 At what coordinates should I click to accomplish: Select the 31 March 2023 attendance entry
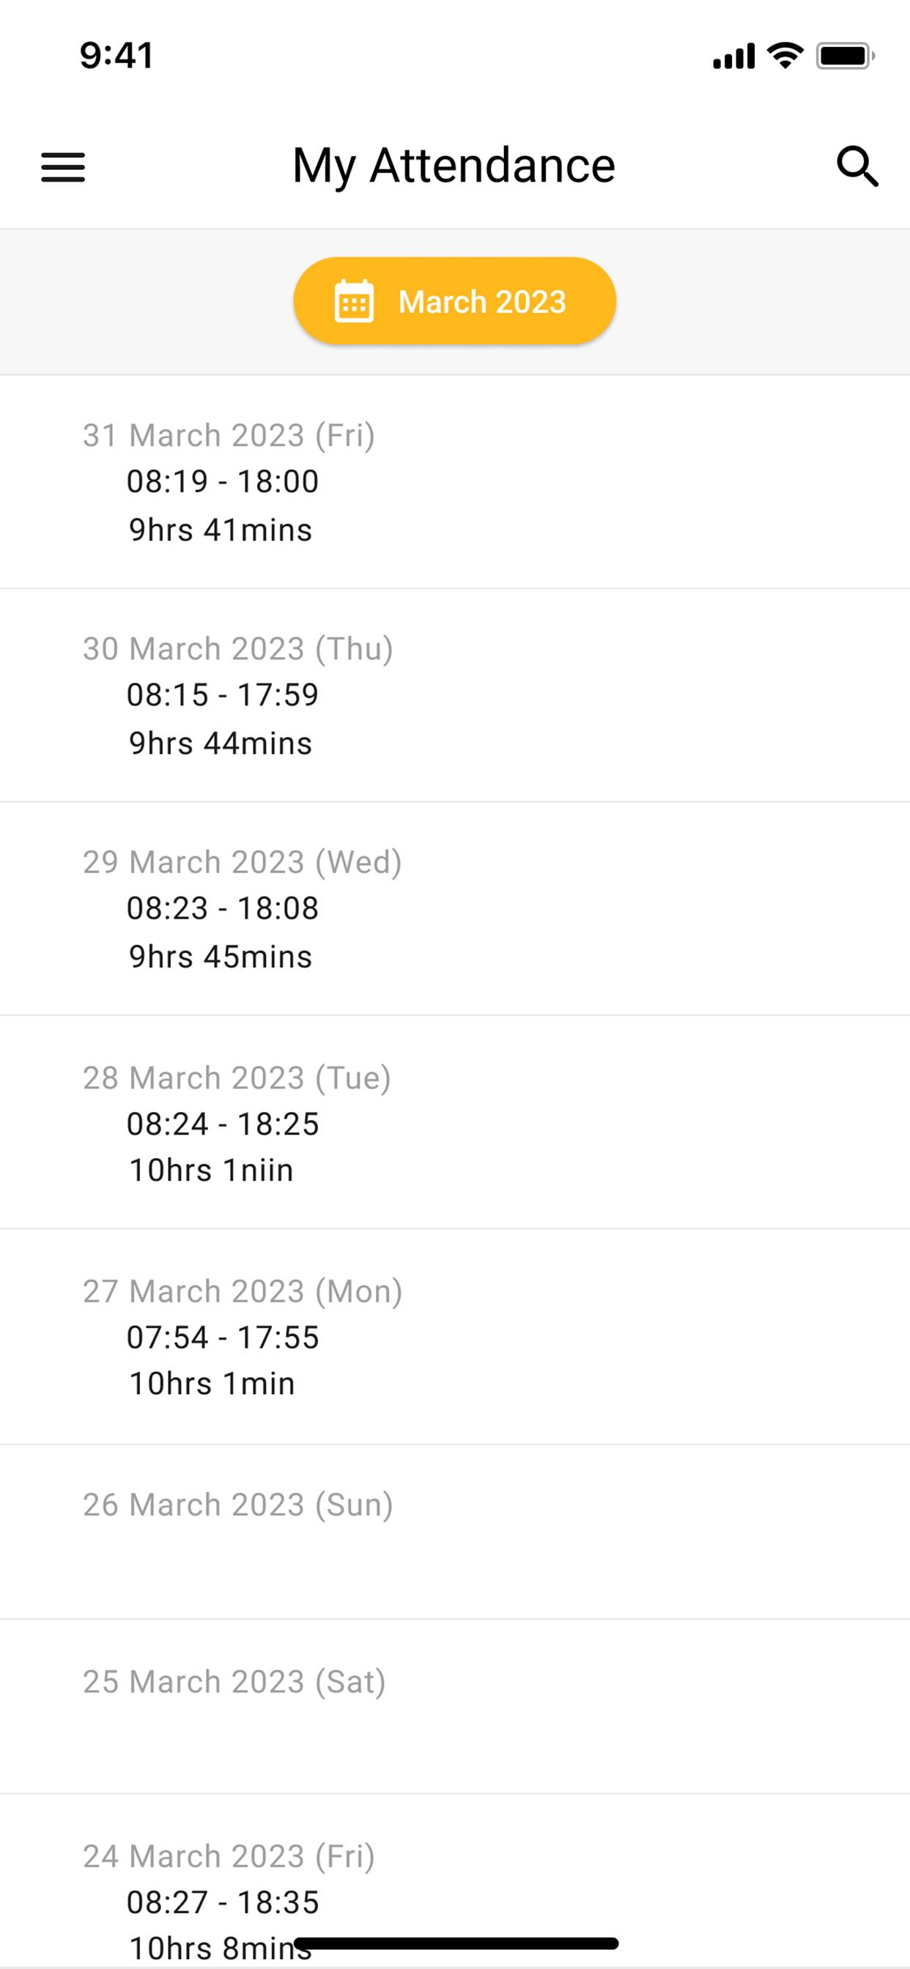[x=454, y=481]
